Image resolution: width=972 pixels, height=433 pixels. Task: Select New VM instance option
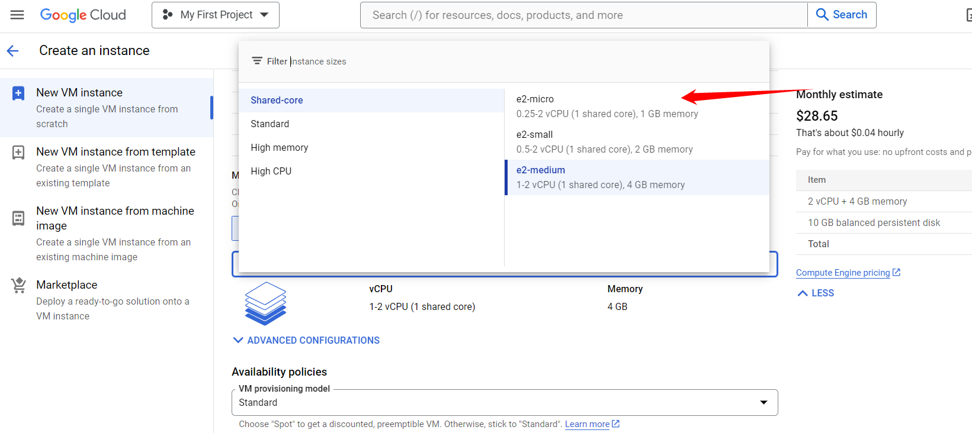point(107,108)
